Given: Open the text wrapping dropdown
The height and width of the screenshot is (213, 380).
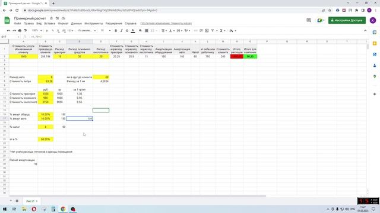Looking at the screenshot, I should pyautogui.click(x=179, y=31).
